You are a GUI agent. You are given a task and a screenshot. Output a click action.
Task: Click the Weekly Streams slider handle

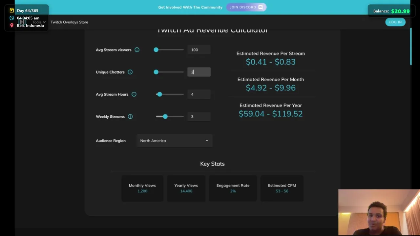click(x=165, y=117)
